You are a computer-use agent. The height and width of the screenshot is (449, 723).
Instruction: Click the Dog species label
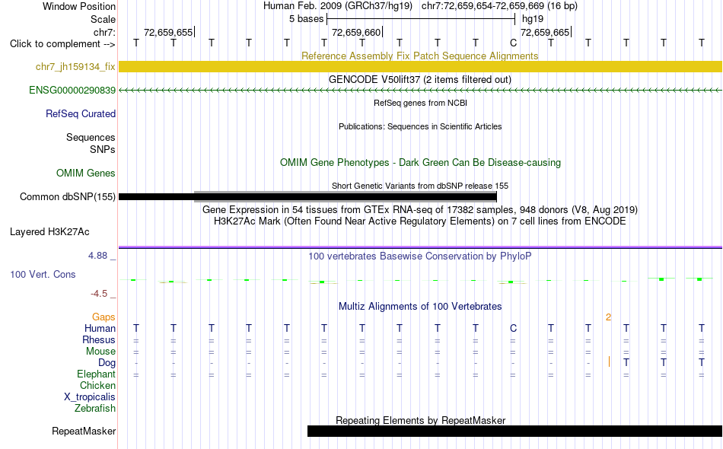pyautogui.click(x=107, y=363)
